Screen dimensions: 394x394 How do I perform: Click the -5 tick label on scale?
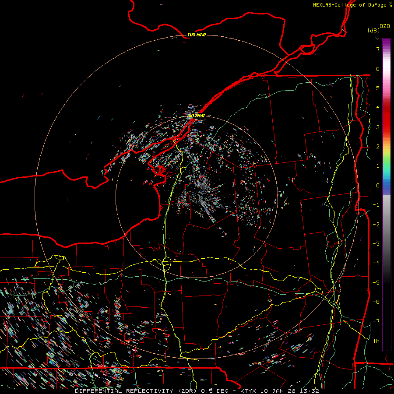tap(376, 283)
